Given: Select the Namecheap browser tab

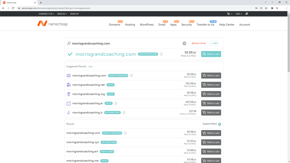Looking at the screenshot, I should 19,3.
